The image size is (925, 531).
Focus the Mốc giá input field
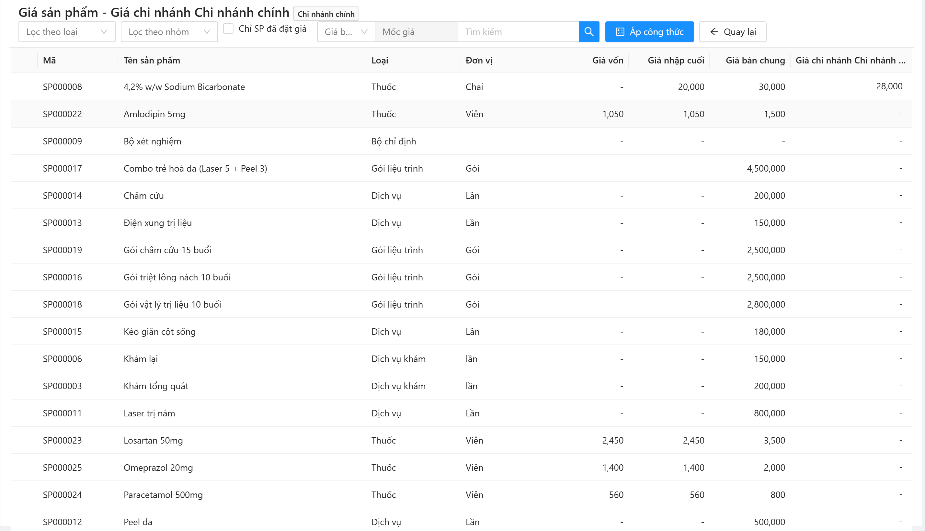pos(416,32)
